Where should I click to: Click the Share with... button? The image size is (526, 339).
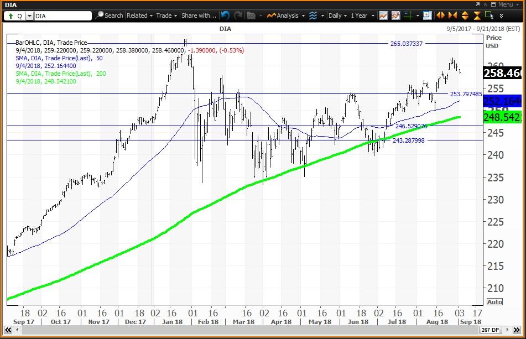(198, 15)
